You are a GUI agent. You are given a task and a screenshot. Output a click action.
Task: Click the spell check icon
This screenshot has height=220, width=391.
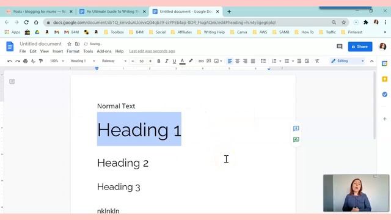pyautogui.click(x=33, y=61)
